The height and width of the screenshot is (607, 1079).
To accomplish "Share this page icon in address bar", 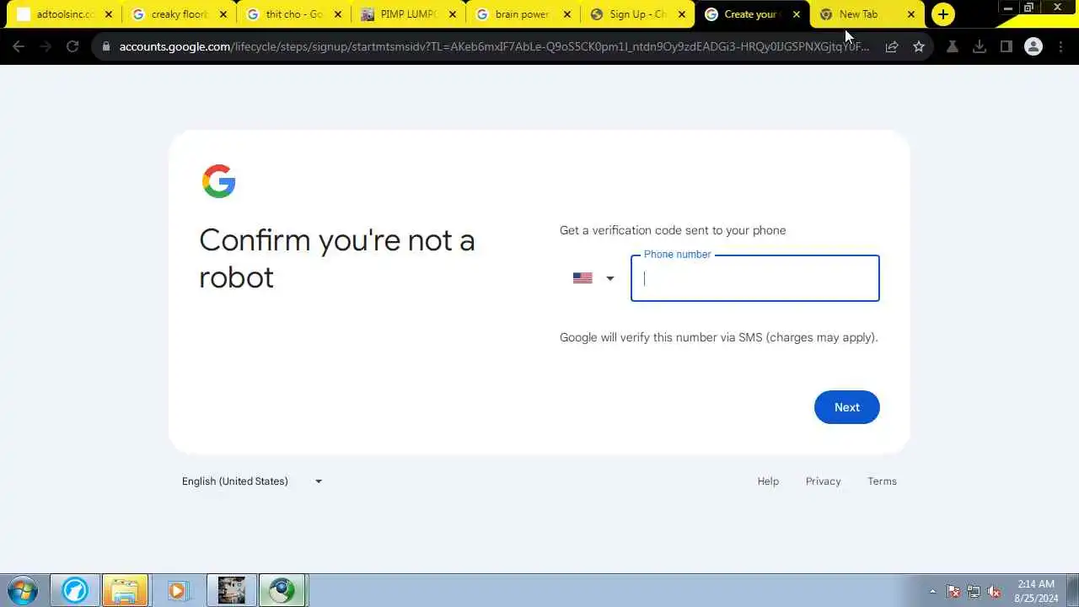I will 891,46.
